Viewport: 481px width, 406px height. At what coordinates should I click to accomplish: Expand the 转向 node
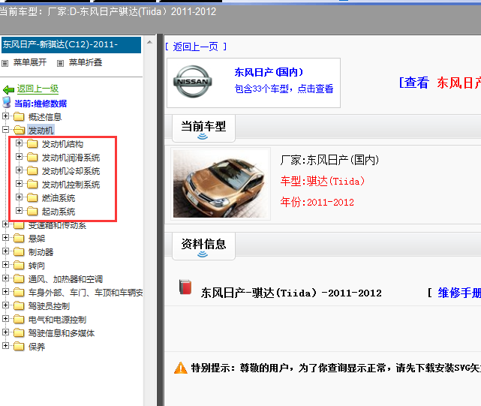pos(5,264)
